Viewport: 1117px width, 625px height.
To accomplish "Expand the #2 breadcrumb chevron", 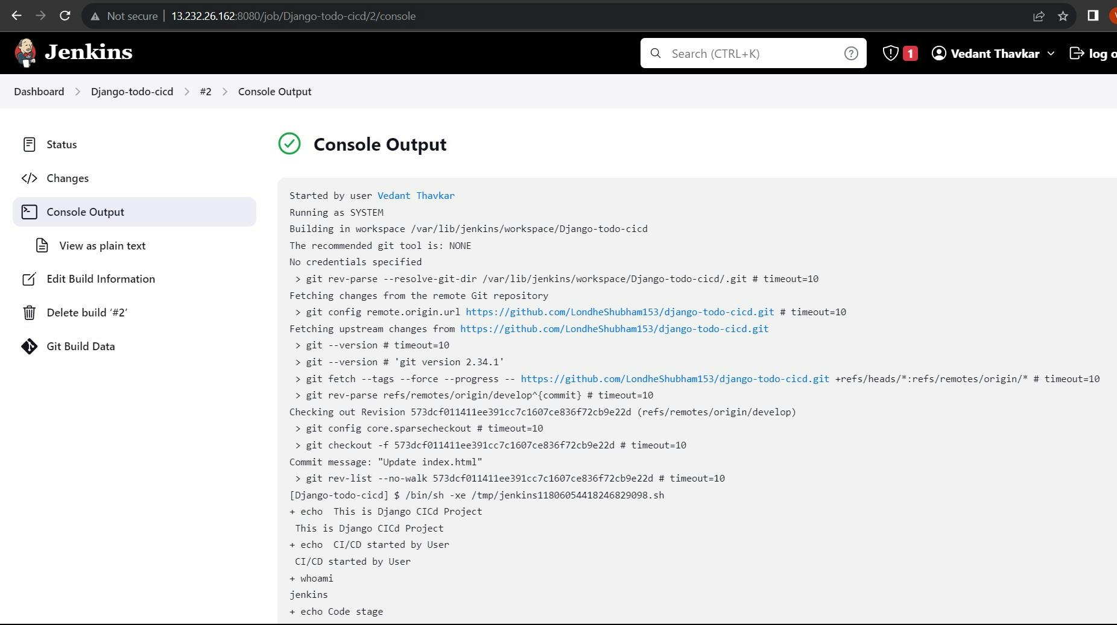I will [x=225, y=92].
